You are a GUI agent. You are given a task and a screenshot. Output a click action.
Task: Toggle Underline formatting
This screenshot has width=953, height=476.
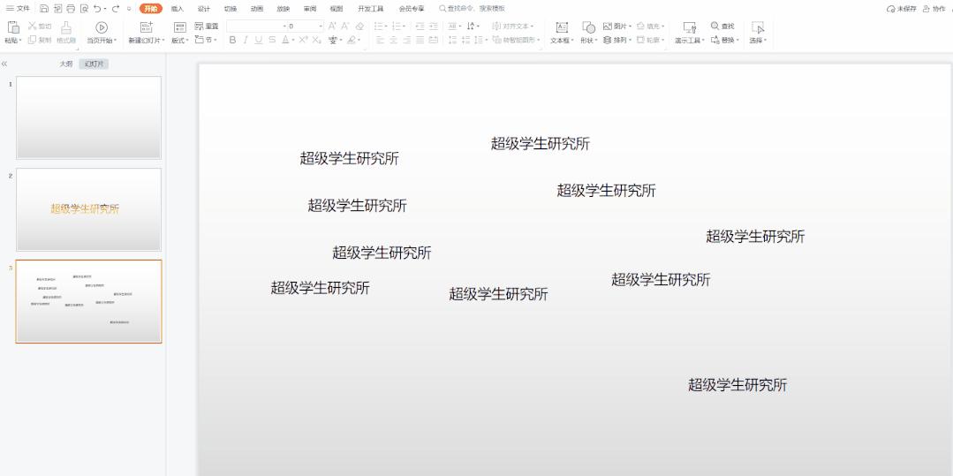tap(259, 40)
